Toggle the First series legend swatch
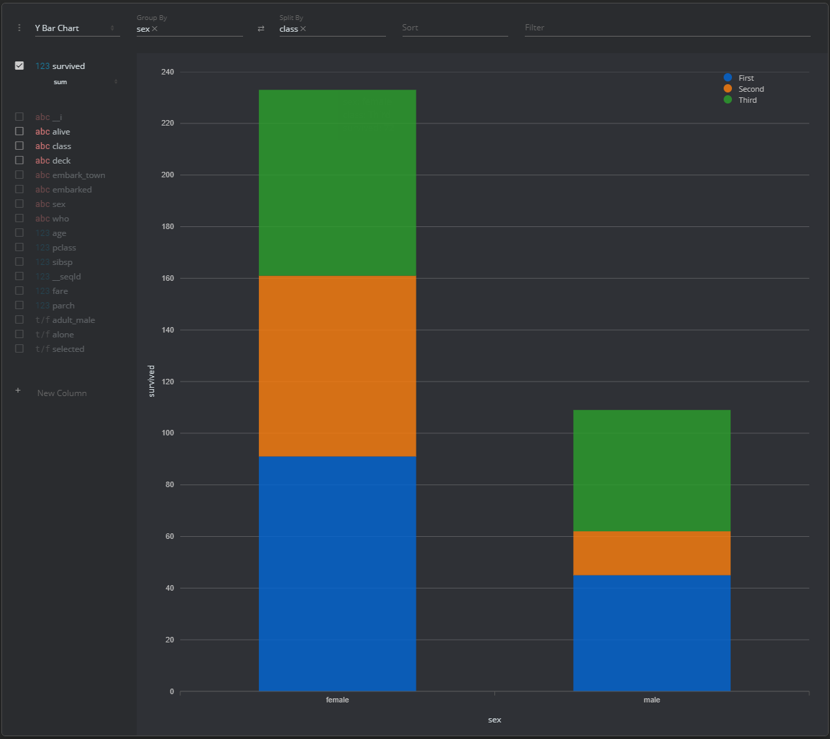The height and width of the screenshot is (739, 830). 728,78
